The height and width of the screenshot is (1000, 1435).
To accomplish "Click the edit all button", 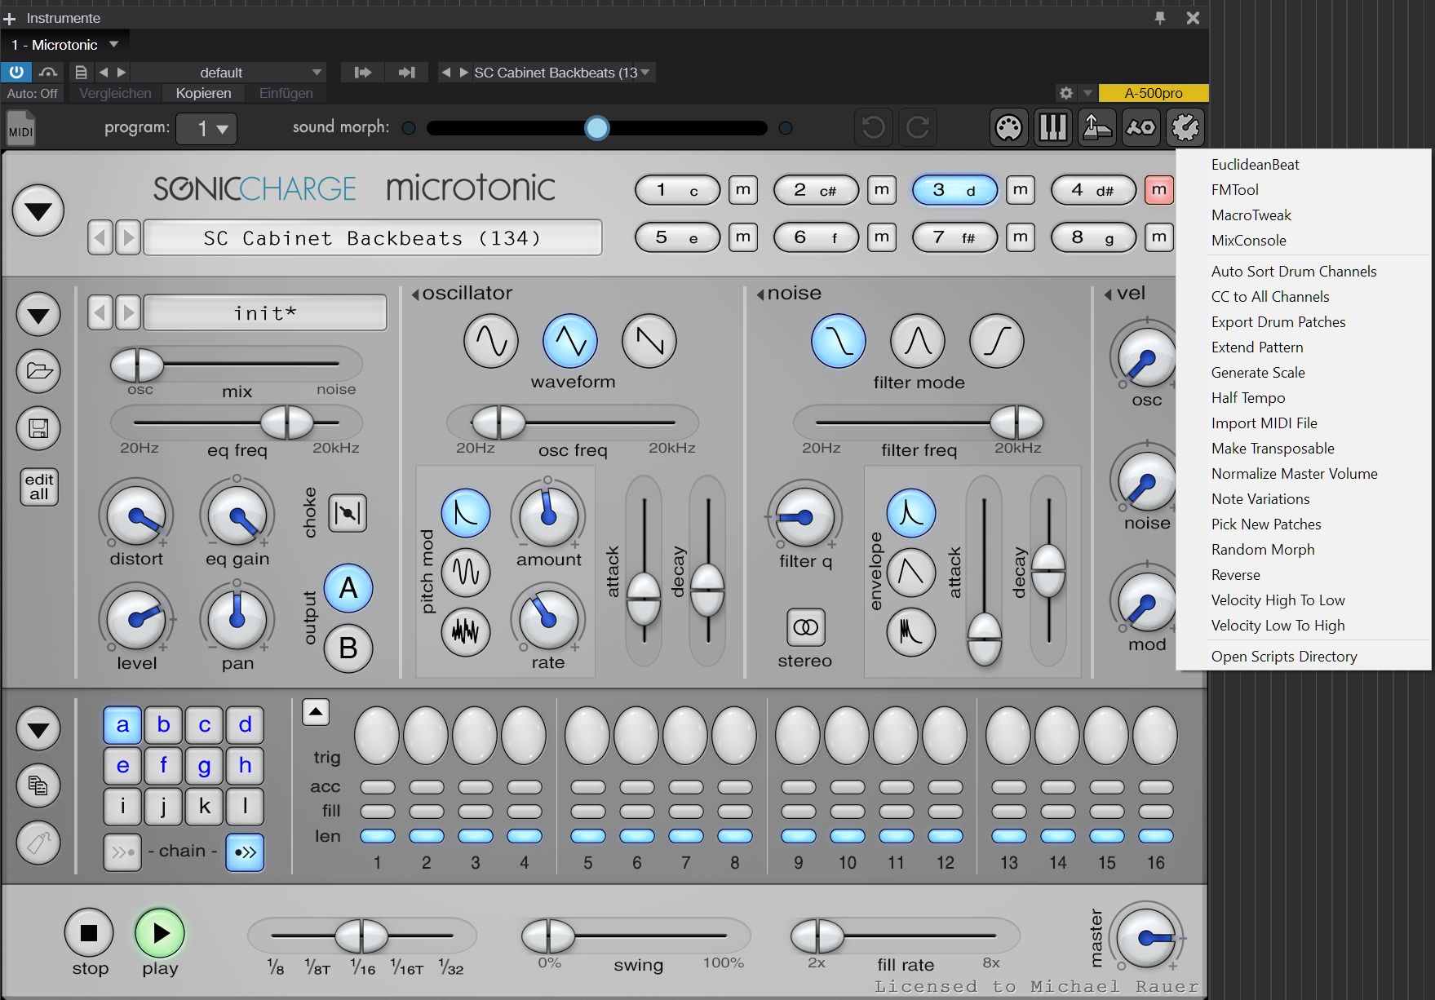I will [39, 487].
